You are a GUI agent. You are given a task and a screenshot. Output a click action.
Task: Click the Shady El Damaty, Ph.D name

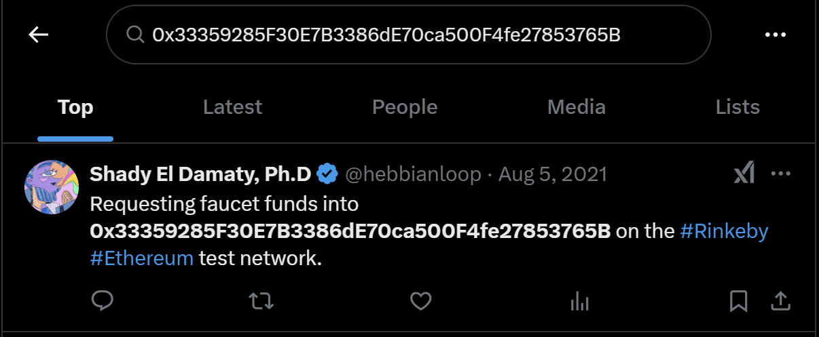tap(200, 175)
